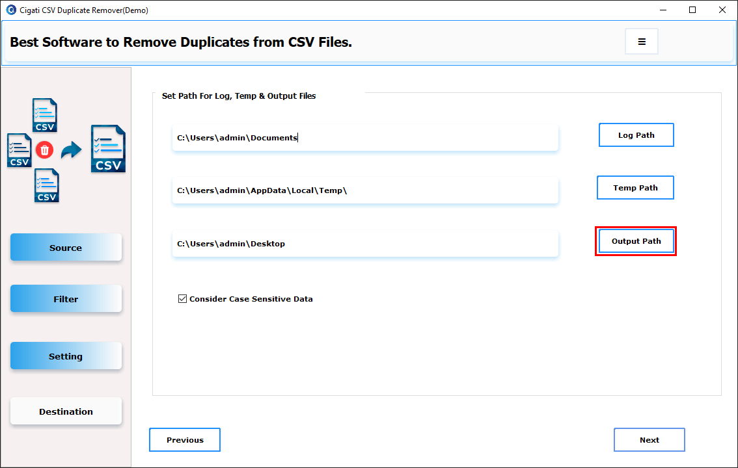738x468 pixels.
Task: Toggle Consider Case Sensitive Data checkbox
Action: (x=183, y=299)
